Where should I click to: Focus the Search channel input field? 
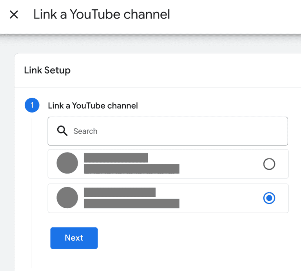point(168,131)
